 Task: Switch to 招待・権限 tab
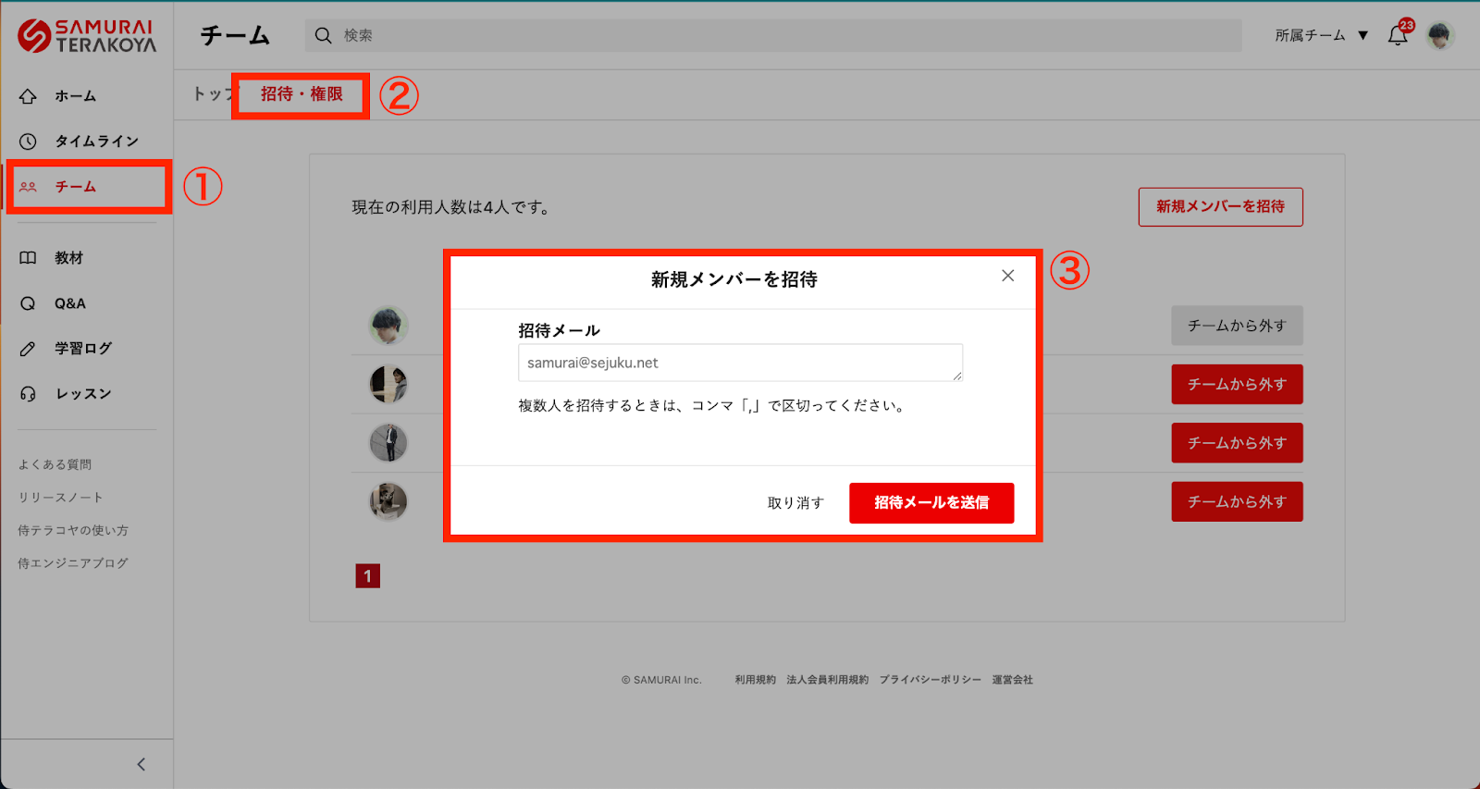coord(302,94)
